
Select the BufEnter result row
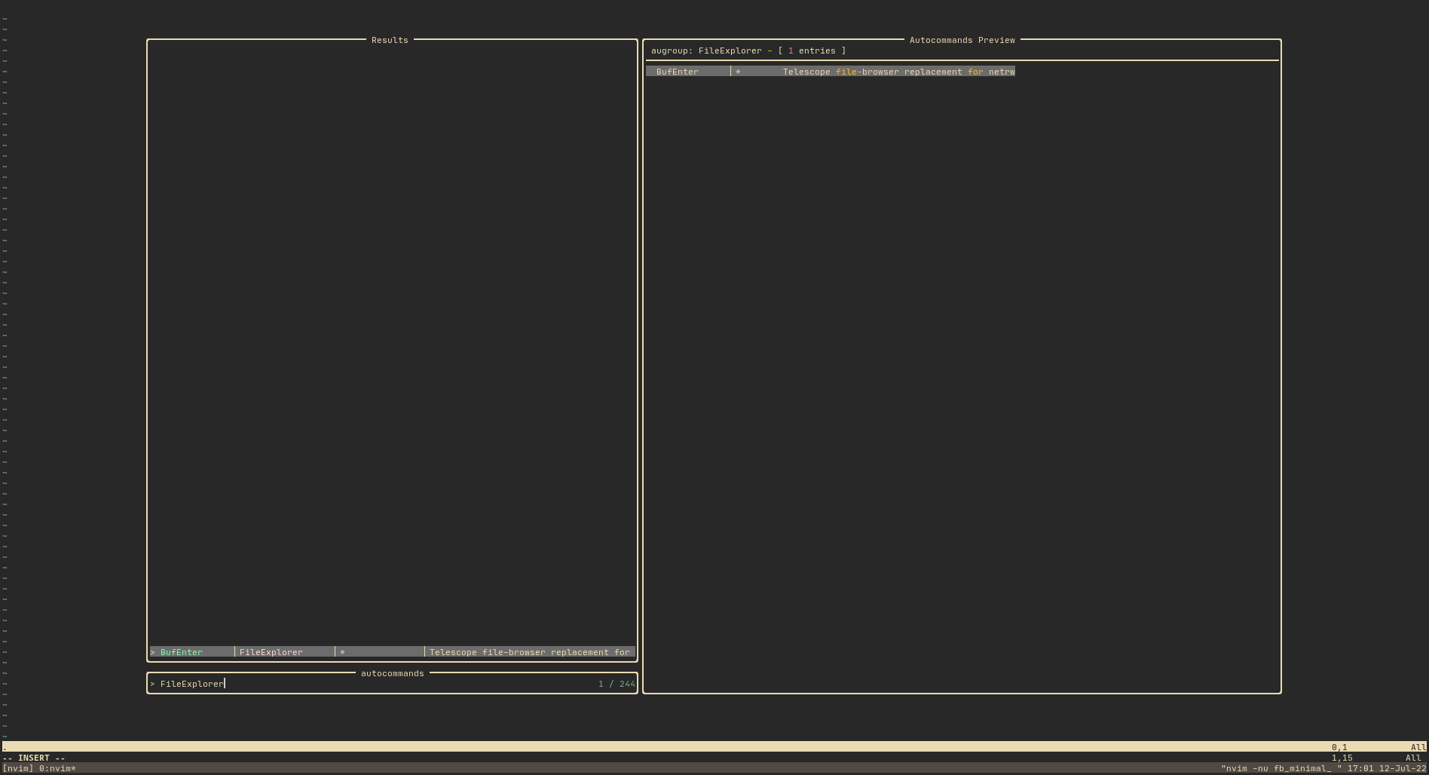point(392,652)
